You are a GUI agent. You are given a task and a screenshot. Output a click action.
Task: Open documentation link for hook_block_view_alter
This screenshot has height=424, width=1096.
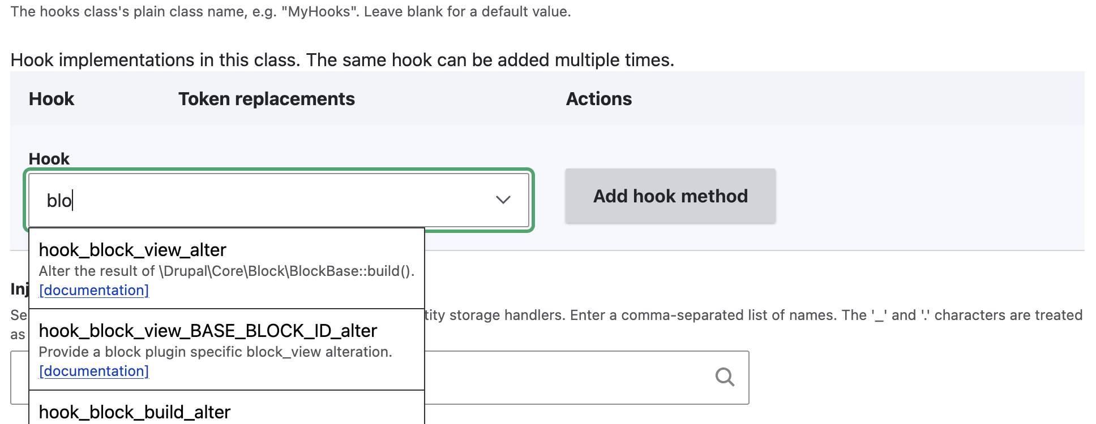click(x=94, y=291)
